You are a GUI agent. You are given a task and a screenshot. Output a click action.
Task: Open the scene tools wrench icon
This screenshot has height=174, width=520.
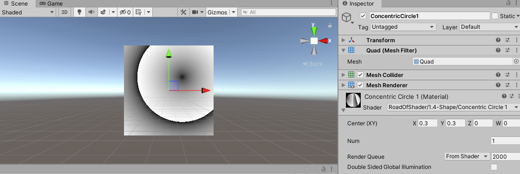[183, 12]
